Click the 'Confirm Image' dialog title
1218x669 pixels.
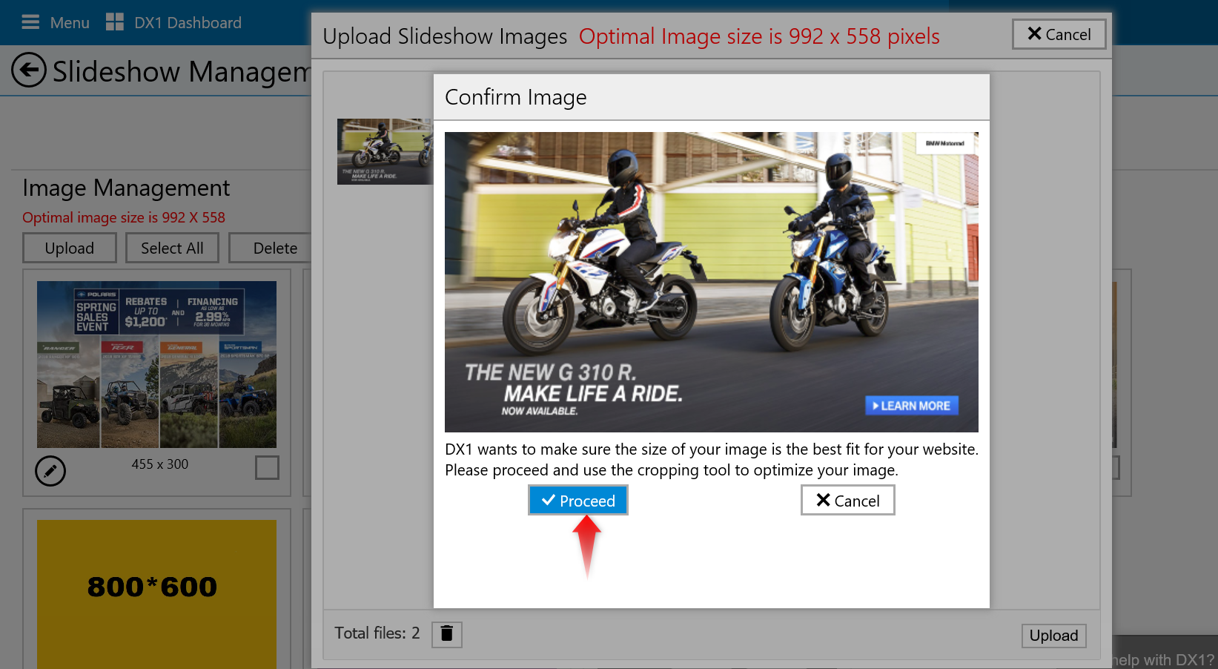(x=515, y=97)
